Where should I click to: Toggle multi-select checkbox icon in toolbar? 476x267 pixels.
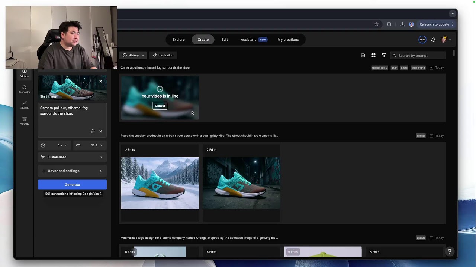363,56
